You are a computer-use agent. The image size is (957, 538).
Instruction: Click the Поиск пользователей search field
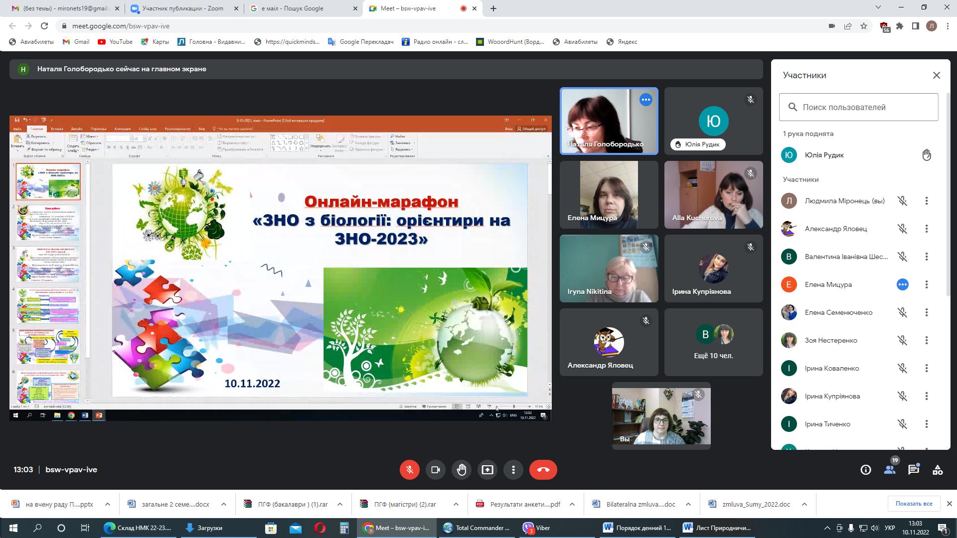(x=858, y=107)
